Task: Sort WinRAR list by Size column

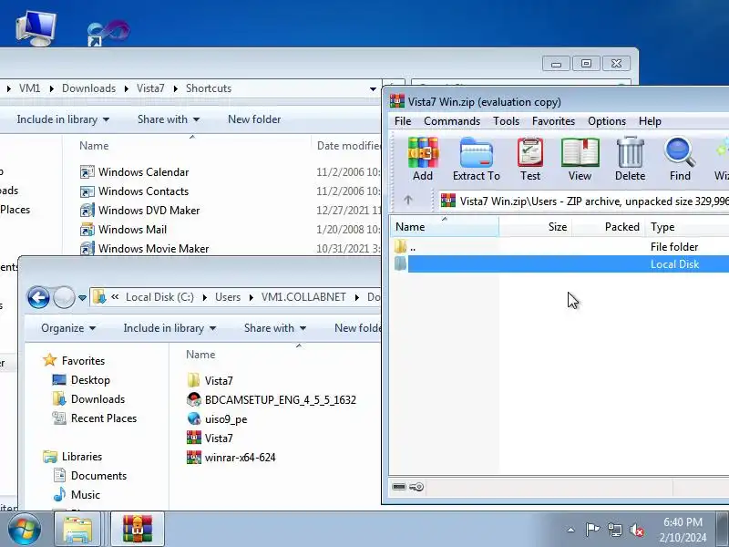Action: [536, 226]
